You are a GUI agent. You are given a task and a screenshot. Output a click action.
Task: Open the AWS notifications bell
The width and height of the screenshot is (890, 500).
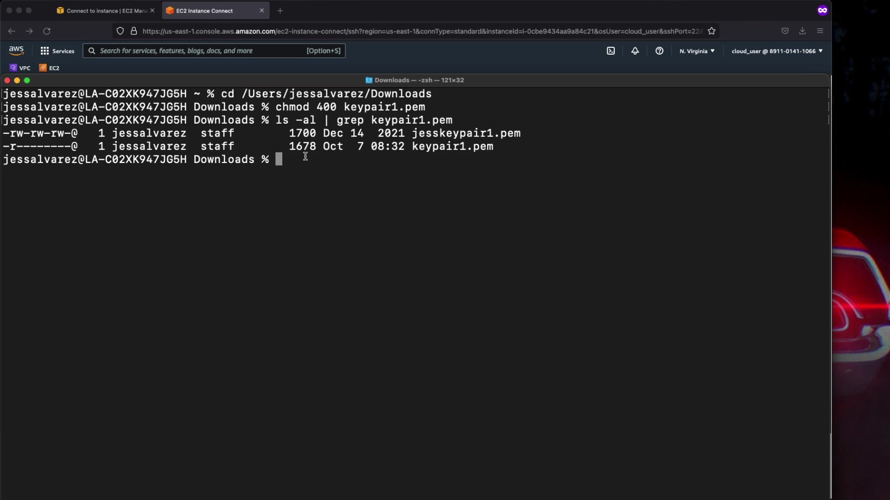tap(635, 51)
